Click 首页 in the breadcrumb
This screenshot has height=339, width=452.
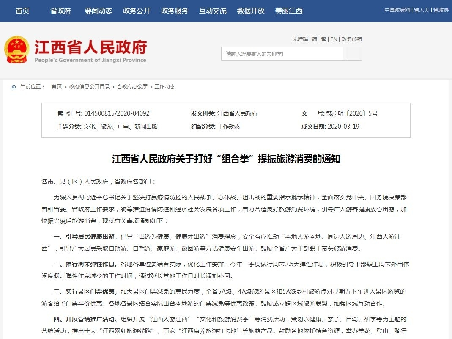[57, 87]
